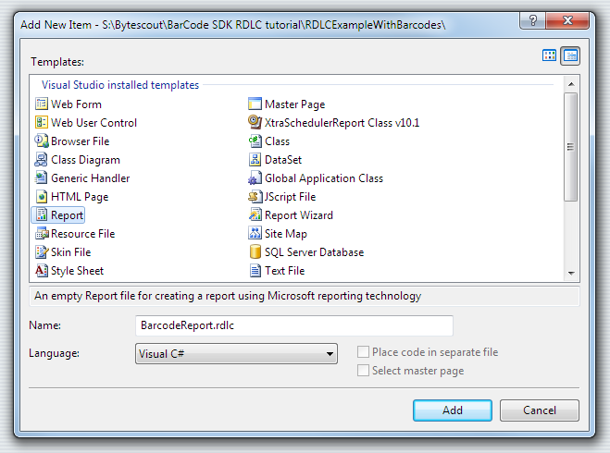The image size is (610, 453).
Task: Select the C# Class template icon
Action: click(255, 141)
